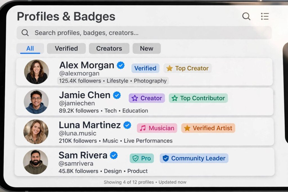The image size is (288, 192).
Task: Focus the Search profiles, badges, creators field
Action: tap(144, 33)
